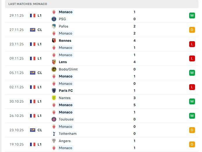202x152 pixels.
Task: Click the Champions League flag on 05.11.25 row
Action: (x=32, y=73)
